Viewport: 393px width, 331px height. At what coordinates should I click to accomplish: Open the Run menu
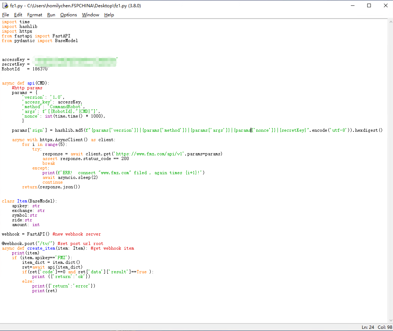click(51, 15)
